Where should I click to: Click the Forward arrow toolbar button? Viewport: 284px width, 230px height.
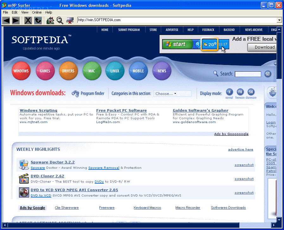coord(16,21)
